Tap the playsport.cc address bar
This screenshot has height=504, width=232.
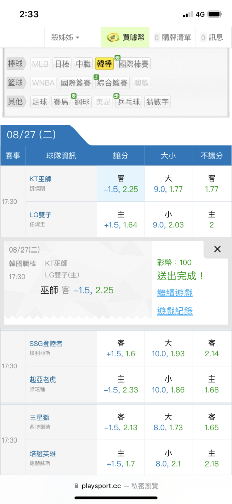[116, 486]
